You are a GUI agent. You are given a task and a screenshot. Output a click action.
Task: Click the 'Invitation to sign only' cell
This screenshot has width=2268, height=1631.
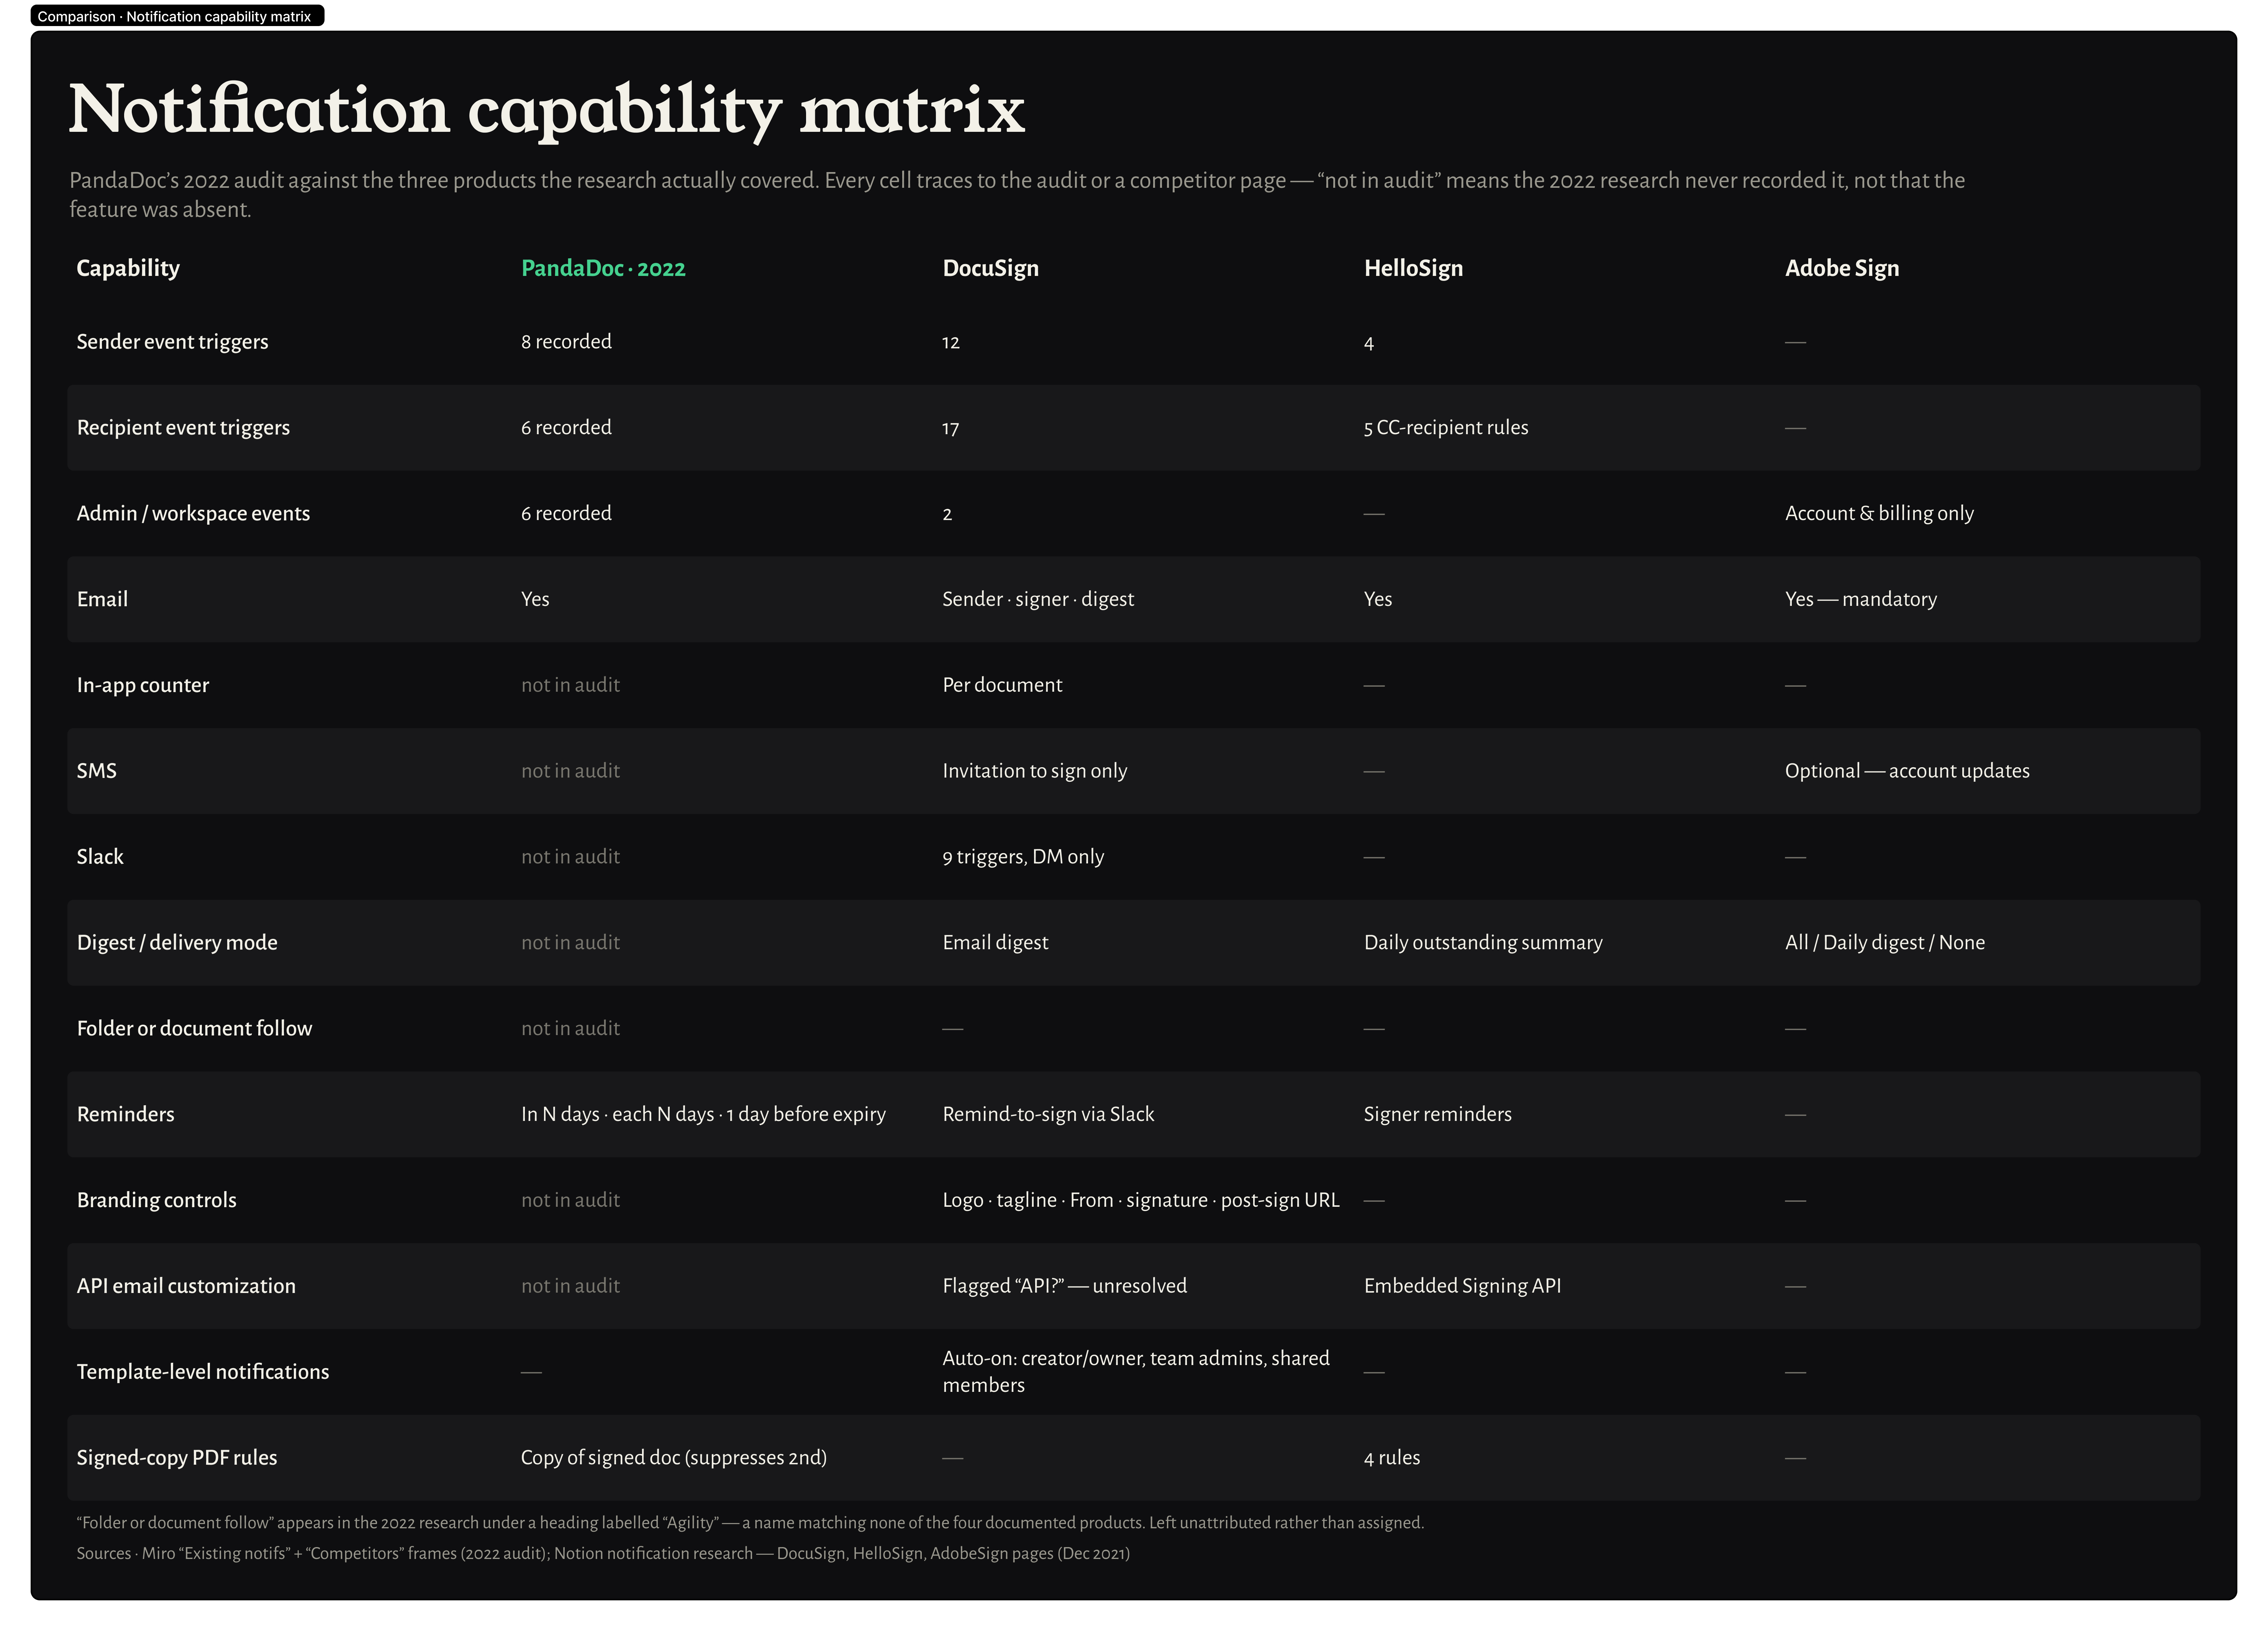pos(1035,772)
